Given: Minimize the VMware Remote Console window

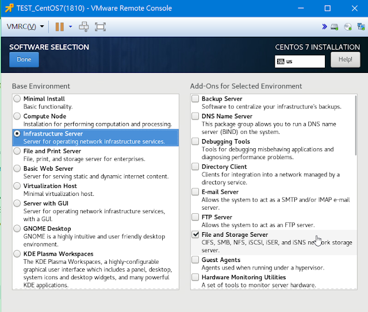Looking at the screenshot, I should point(301,8).
